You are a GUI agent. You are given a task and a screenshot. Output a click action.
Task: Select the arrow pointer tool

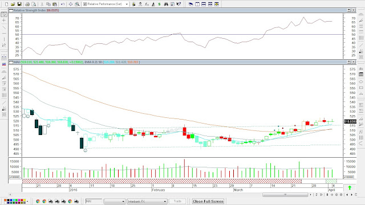point(4,14)
